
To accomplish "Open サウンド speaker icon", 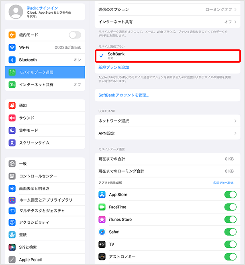I will pyautogui.click(x=12, y=118).
